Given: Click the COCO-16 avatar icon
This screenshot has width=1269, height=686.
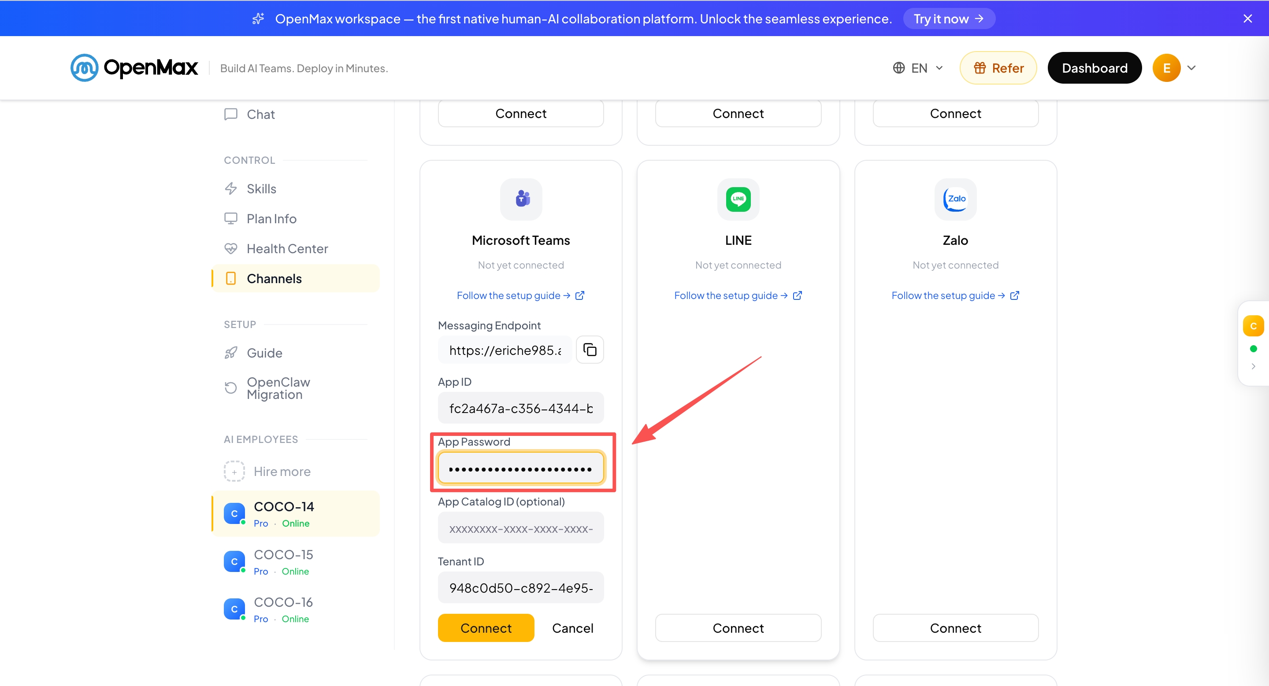Looking at the screenshot, I should [x=234, y=609].
